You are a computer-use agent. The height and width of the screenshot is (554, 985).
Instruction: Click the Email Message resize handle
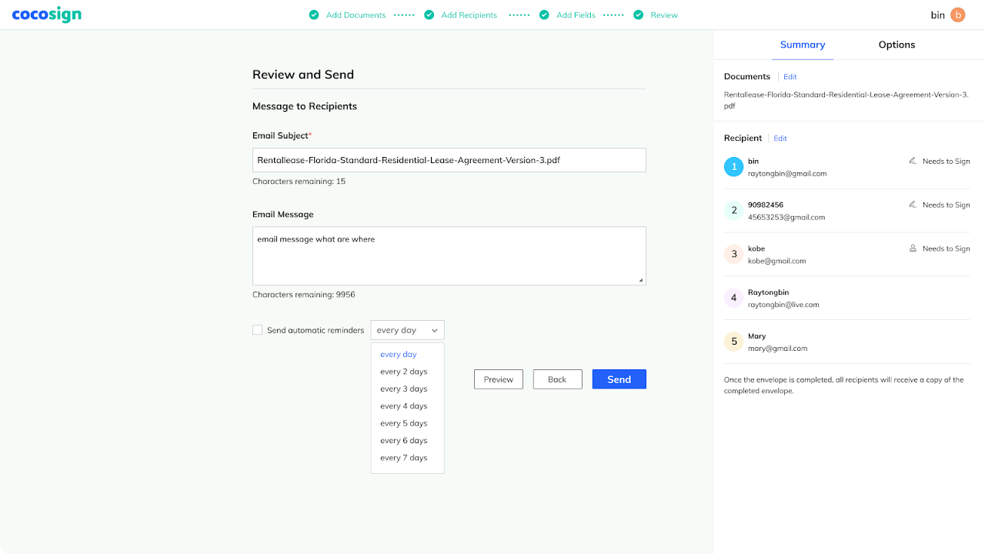click(641, 280)
